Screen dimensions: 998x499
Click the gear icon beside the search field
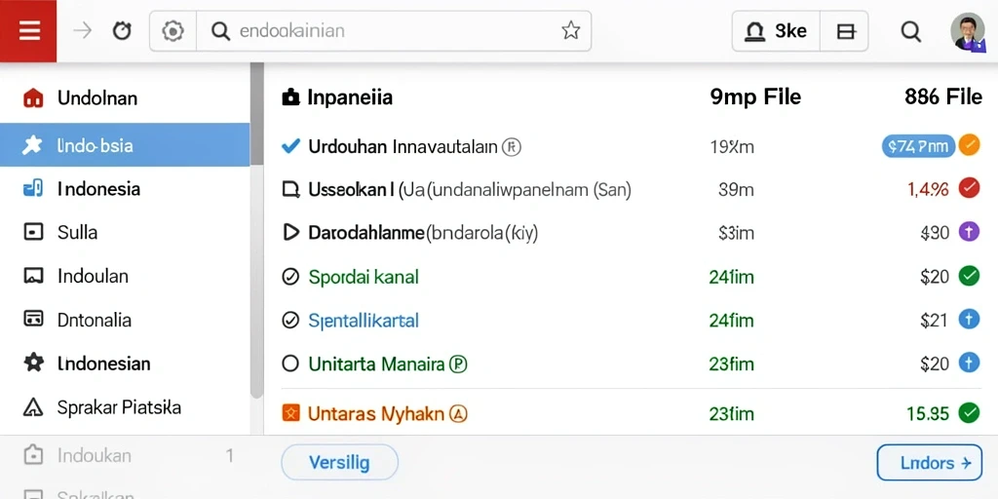(173, 30)
